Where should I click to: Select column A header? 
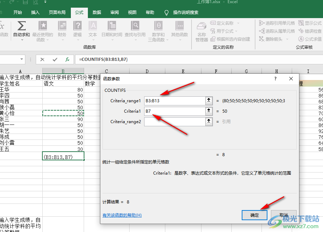pos(20,71)
